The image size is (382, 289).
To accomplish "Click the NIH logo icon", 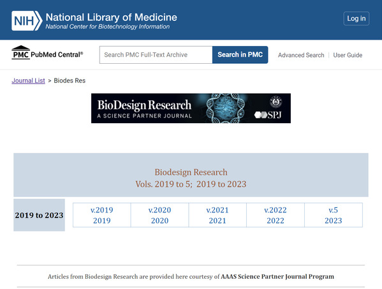I will (x=27, y=20).
